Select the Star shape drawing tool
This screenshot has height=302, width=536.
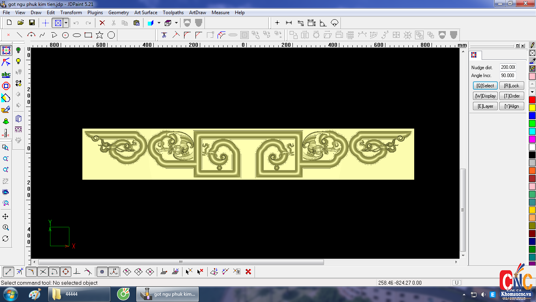point(100,35)
